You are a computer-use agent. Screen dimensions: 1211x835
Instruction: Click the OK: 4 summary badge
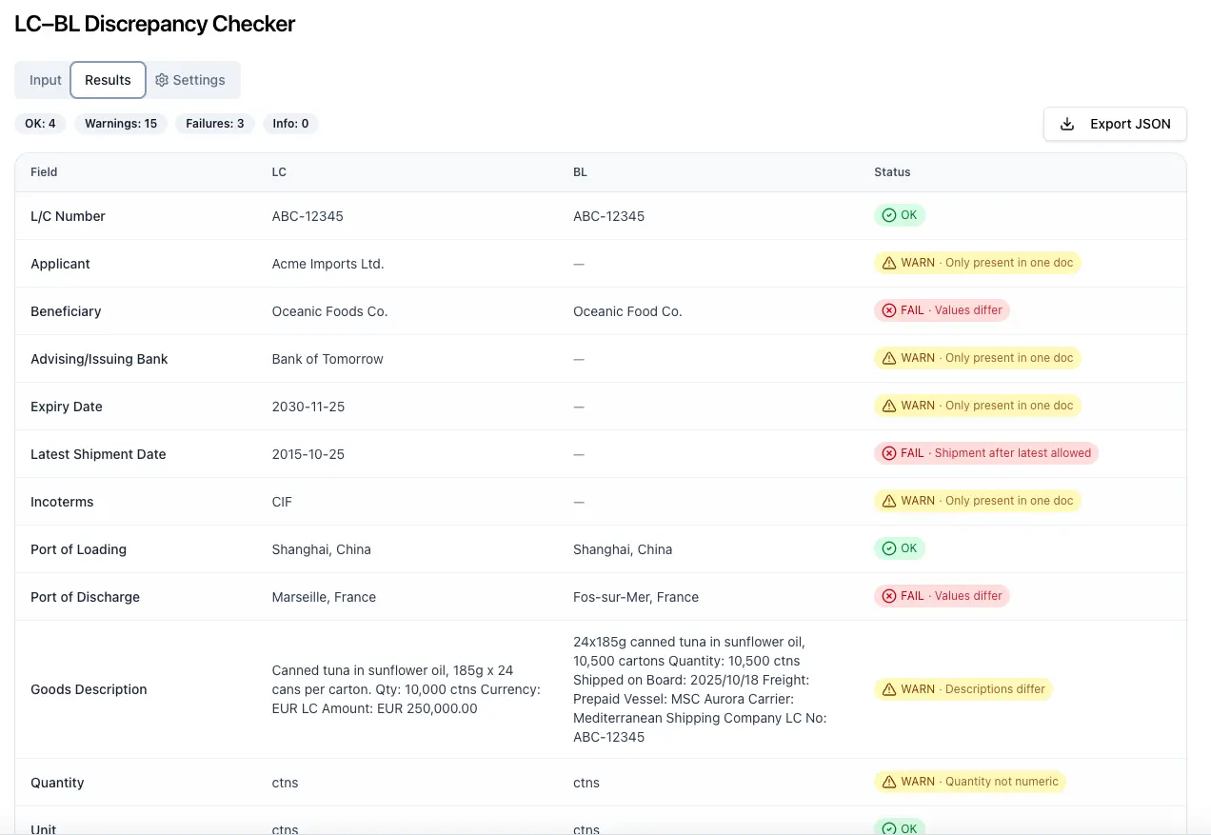[40, 124]
